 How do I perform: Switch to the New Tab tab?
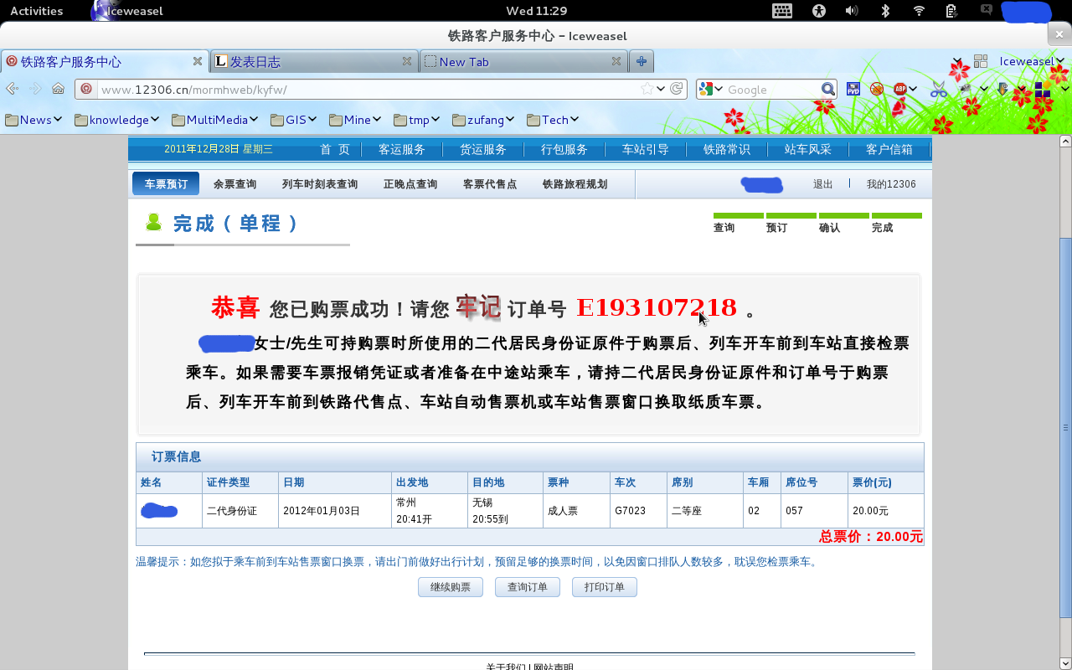pyautogui.click(x=523, y=61)
